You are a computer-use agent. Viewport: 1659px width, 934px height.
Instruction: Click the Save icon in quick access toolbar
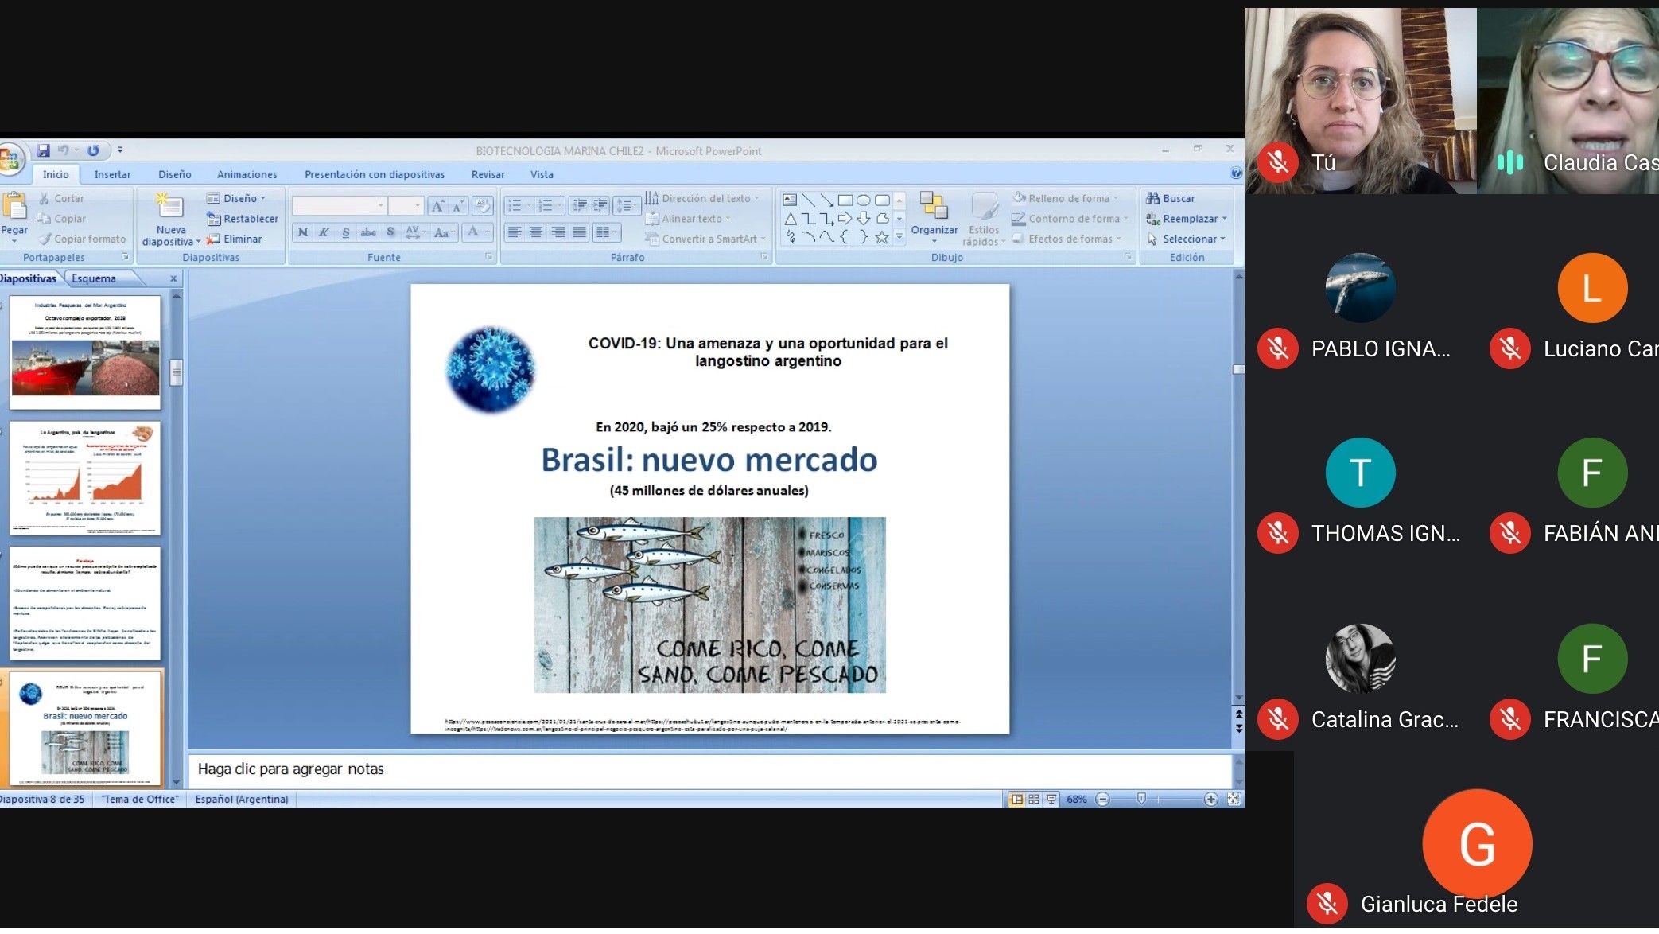click(x=43, y=150)
